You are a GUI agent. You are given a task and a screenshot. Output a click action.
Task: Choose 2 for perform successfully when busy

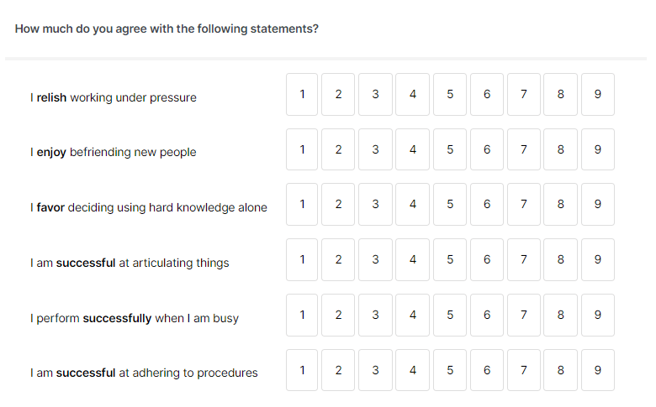(x=338, y=316)
